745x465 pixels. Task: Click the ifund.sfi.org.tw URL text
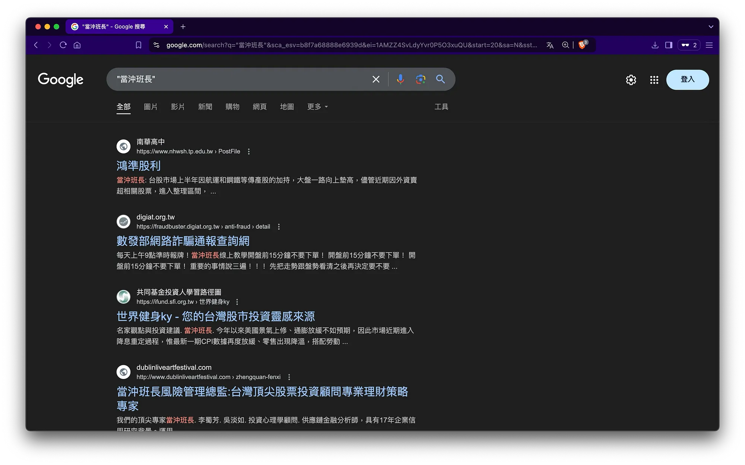(x=183, y=302)
